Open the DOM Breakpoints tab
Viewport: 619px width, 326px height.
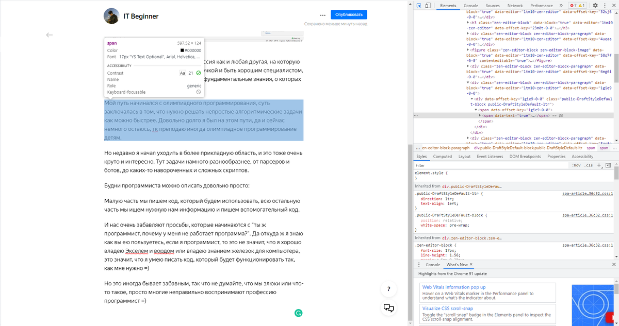[x=525, y=157]
